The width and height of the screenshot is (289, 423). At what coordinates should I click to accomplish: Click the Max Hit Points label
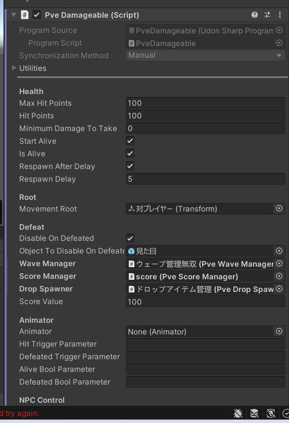click(x=45, y=103)
